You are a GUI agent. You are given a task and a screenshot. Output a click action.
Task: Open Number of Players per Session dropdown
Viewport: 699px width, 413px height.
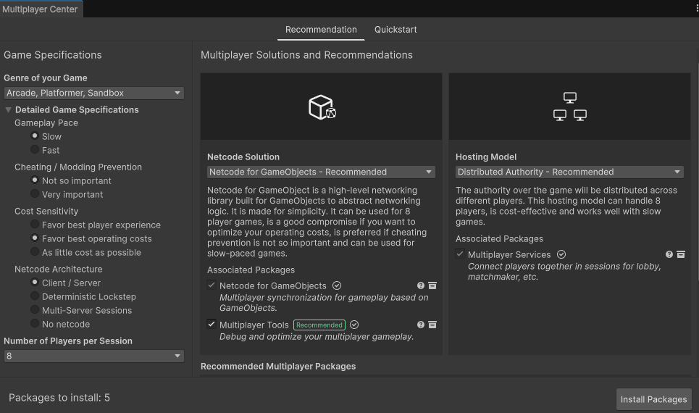94,356
